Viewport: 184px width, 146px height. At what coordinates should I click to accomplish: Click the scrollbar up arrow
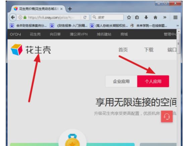pyautogui.click(x=179, y=31)
